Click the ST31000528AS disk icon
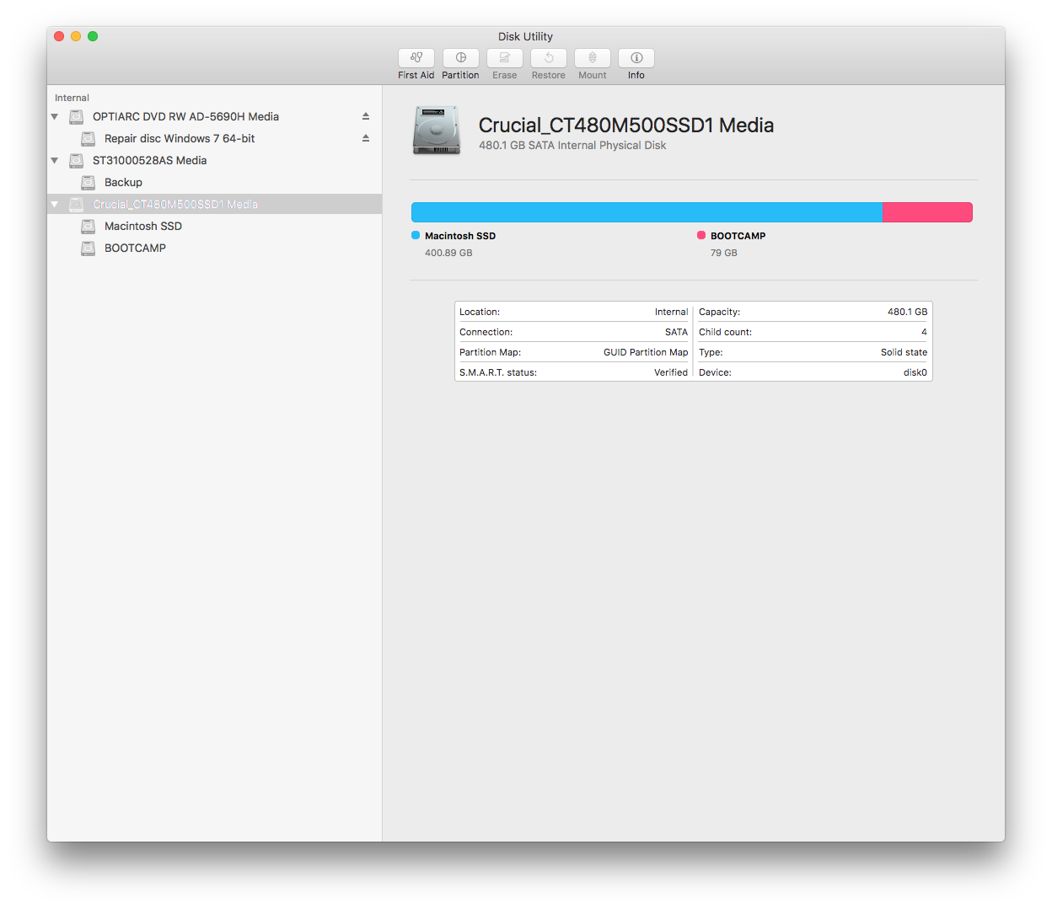The height and width of the screenshot is (909, 1052). 76,160
